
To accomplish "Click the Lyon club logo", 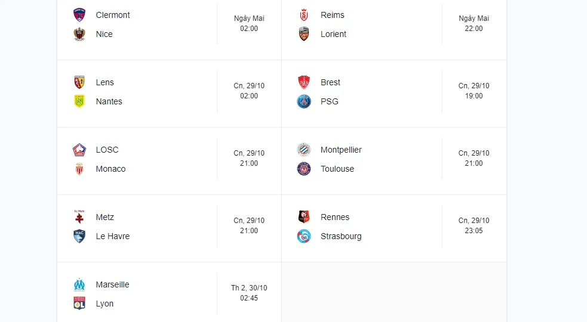I will point(79,304).
